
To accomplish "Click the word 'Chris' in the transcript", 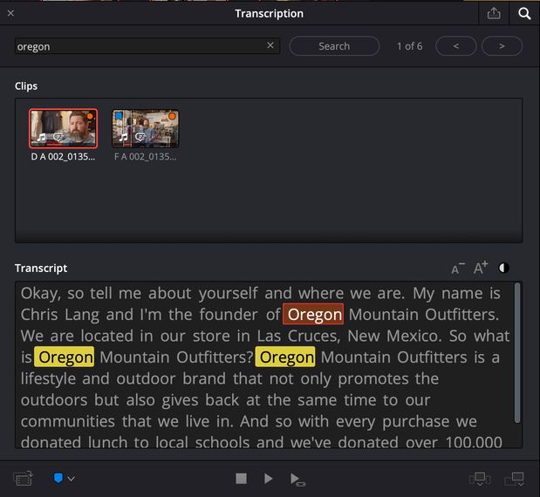I will (39, 315).
